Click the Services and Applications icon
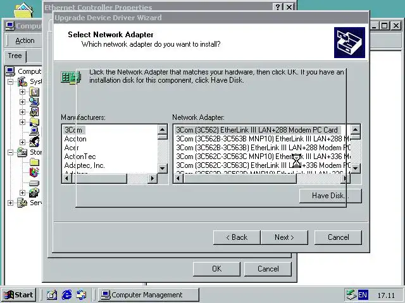This screenshot has width=405, height=303. pyautogui.click(x=22, y=203)
